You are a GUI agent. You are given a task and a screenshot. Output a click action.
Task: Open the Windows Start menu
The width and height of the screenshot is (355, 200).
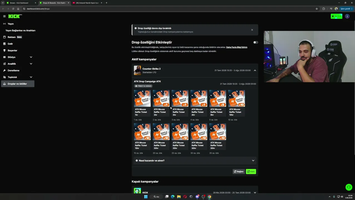point(146,197)
